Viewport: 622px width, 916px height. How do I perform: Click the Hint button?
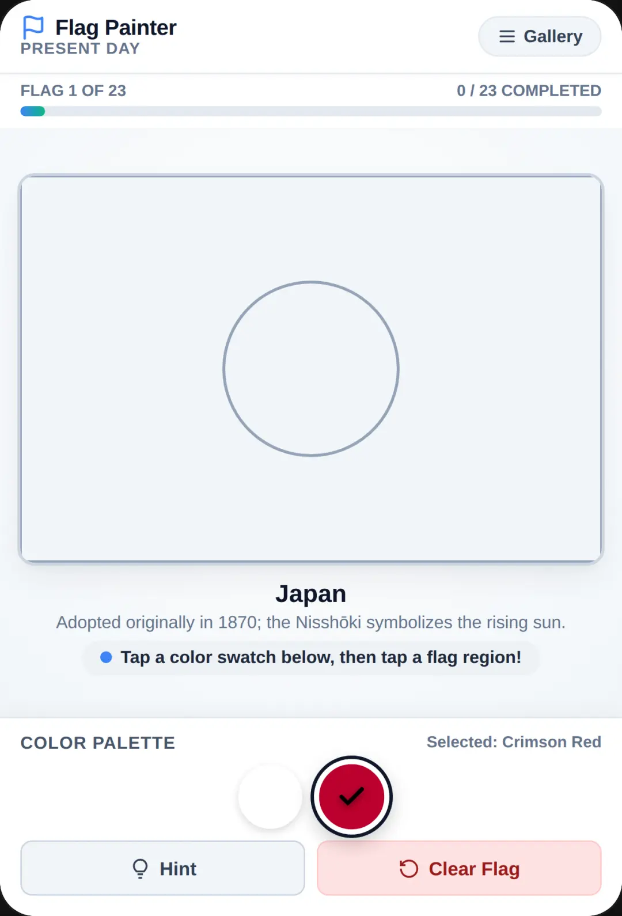point(162,868)
